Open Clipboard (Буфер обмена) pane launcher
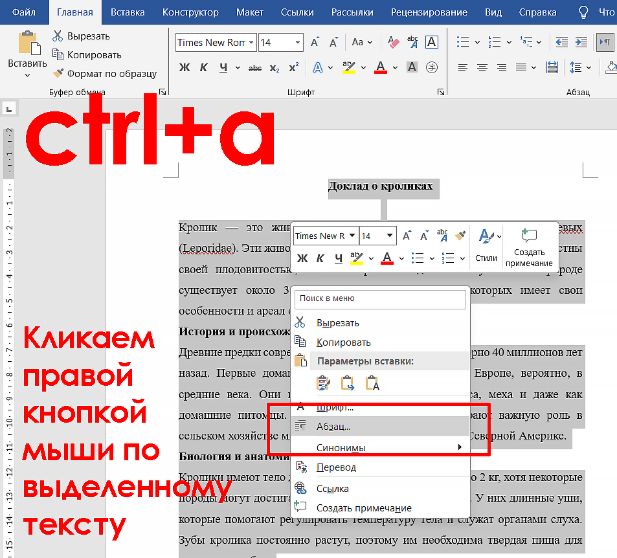The image size is (617, 558). click(x=162, y=92)
